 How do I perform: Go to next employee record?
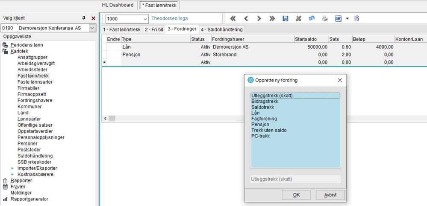pos(259,18)
